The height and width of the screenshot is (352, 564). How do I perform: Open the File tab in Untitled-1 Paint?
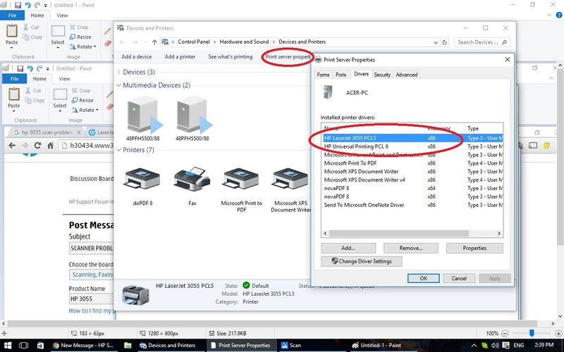[12, 15]
